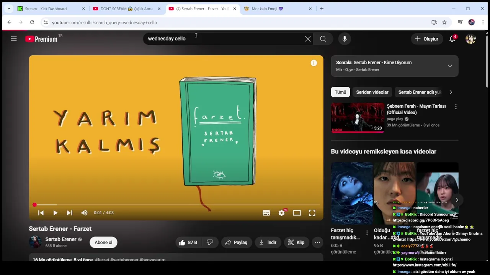Close the Mor kalp Emoji tab
The width and height of the screenshot is (490, 275).
tap(310, 9)
